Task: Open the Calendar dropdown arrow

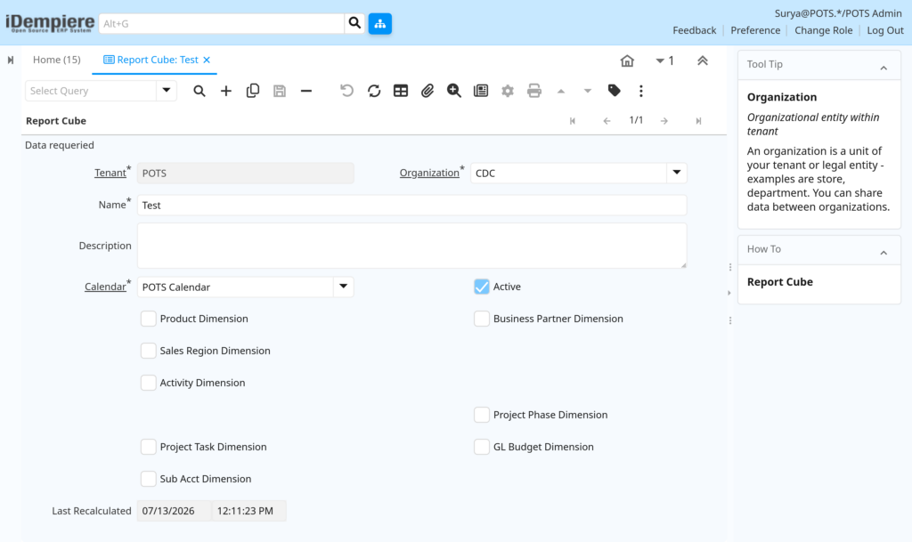Action: click(343, 287)
